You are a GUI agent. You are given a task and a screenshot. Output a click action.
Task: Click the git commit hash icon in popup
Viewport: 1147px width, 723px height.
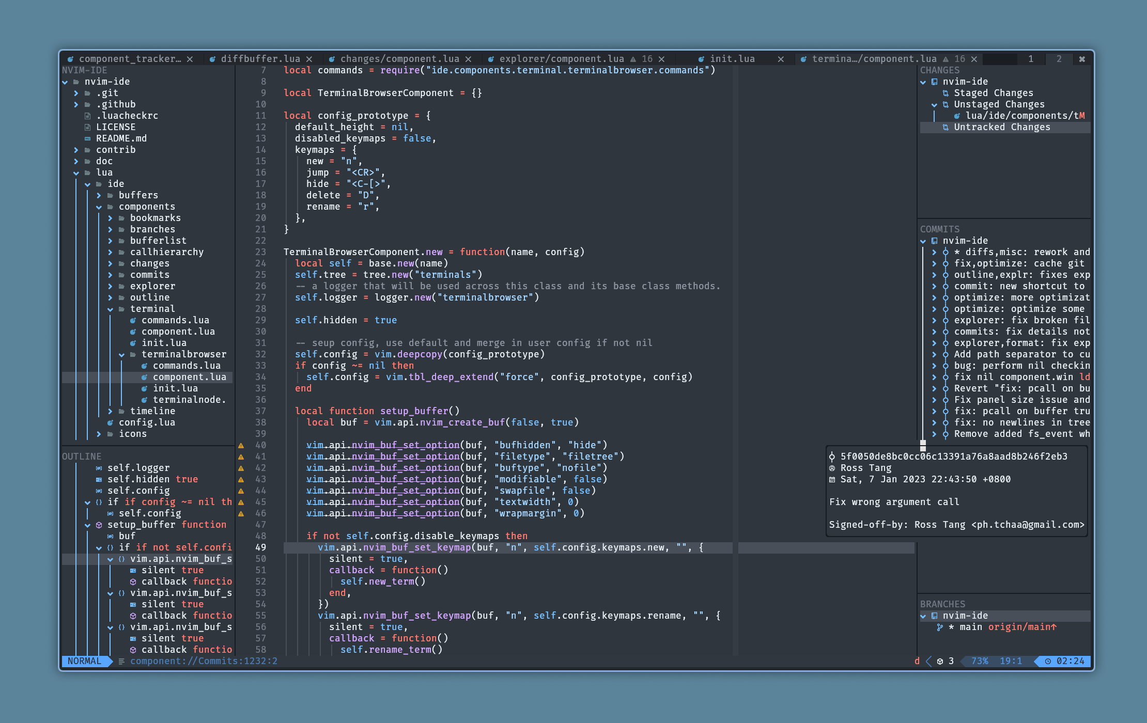pyautogui.click(x=832, y=457)
